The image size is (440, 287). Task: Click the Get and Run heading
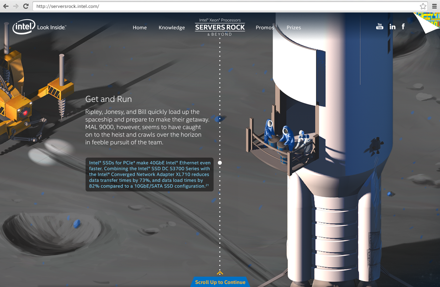click(x=109, y=99)
